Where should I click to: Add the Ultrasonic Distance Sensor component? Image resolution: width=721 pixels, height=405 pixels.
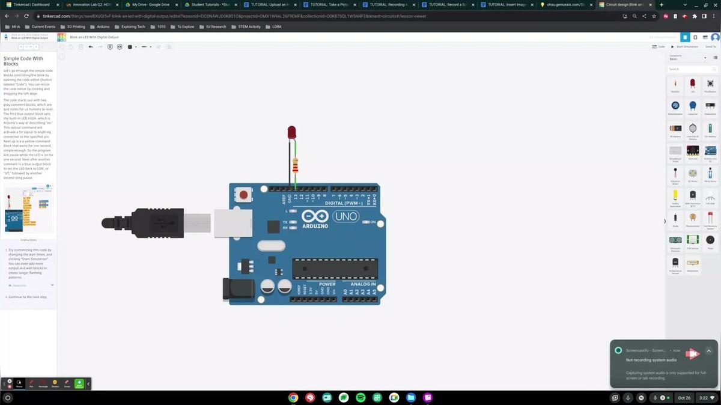click(675, 242)
